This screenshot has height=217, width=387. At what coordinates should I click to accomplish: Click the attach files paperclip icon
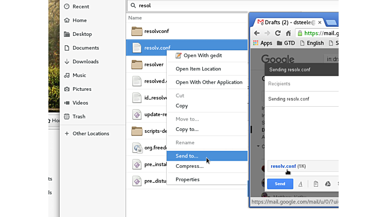pyautogui.click(x=315, y=184)
